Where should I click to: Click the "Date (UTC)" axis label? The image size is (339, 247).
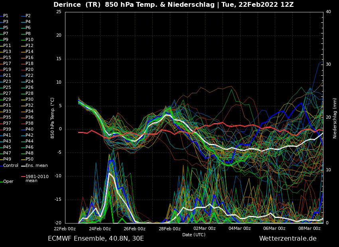coord(194,235)
